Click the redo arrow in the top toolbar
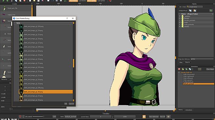215x120 pixels. [8, 1]
